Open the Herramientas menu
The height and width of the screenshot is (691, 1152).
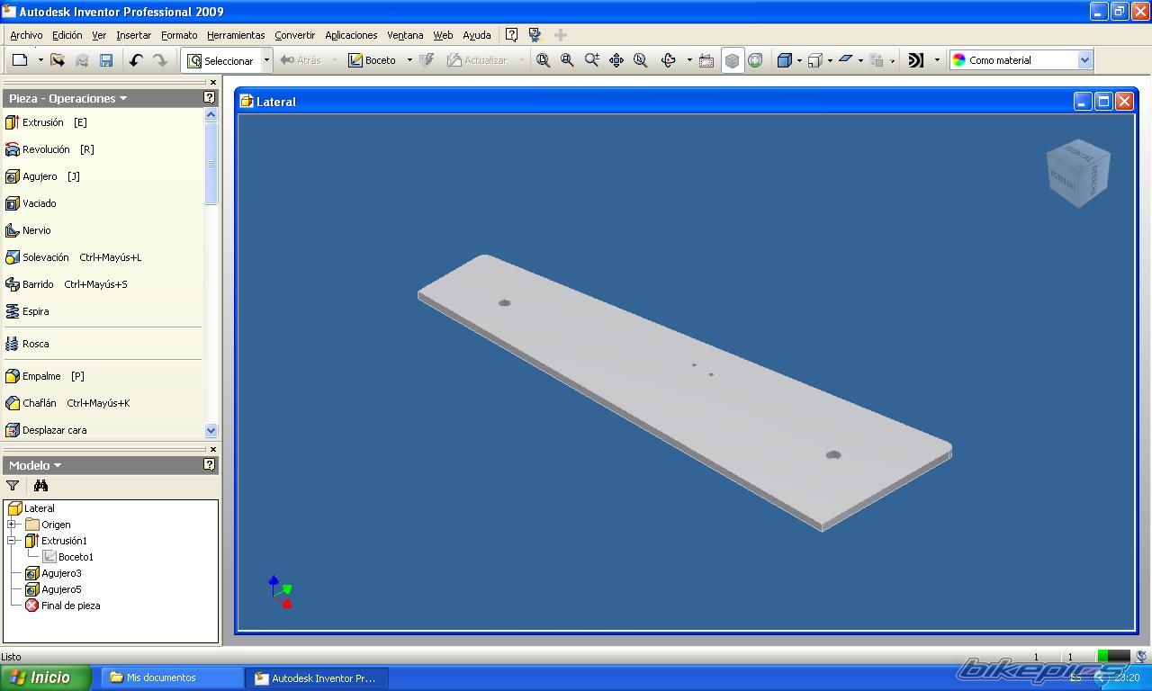[236, 35]
